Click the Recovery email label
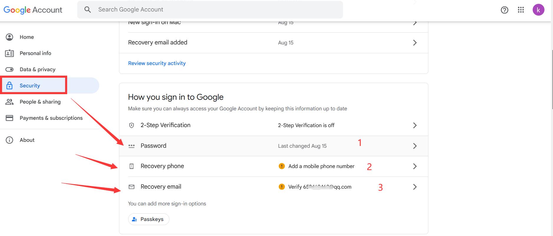The height and width of the screenshot is (236, 553). (161, 187)
